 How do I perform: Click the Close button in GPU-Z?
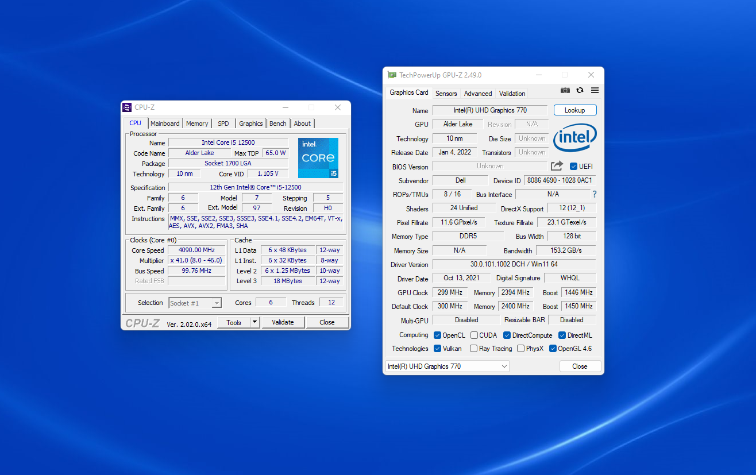coord(580,366)
